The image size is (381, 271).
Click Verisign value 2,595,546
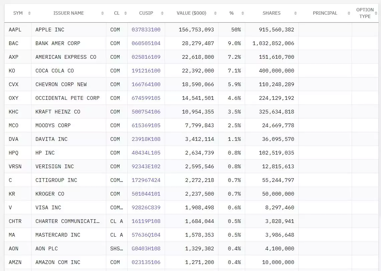tap(199, 166)
